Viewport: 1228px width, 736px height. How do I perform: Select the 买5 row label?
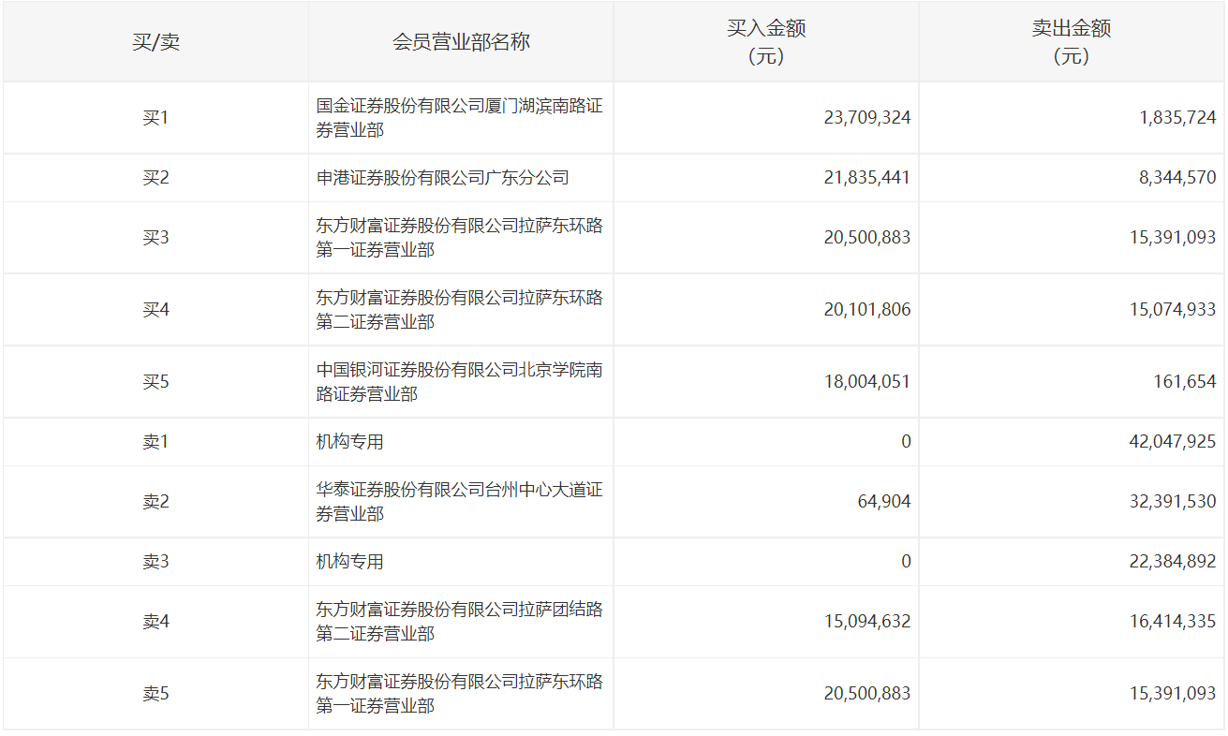click(155, 382)
